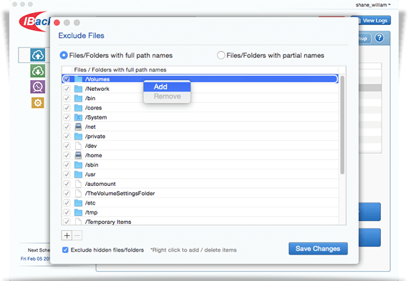Screen dimensions: 408x281
Task: Open the Restore cloud download icon in sidebar
Action: click(x=38, y=71)
